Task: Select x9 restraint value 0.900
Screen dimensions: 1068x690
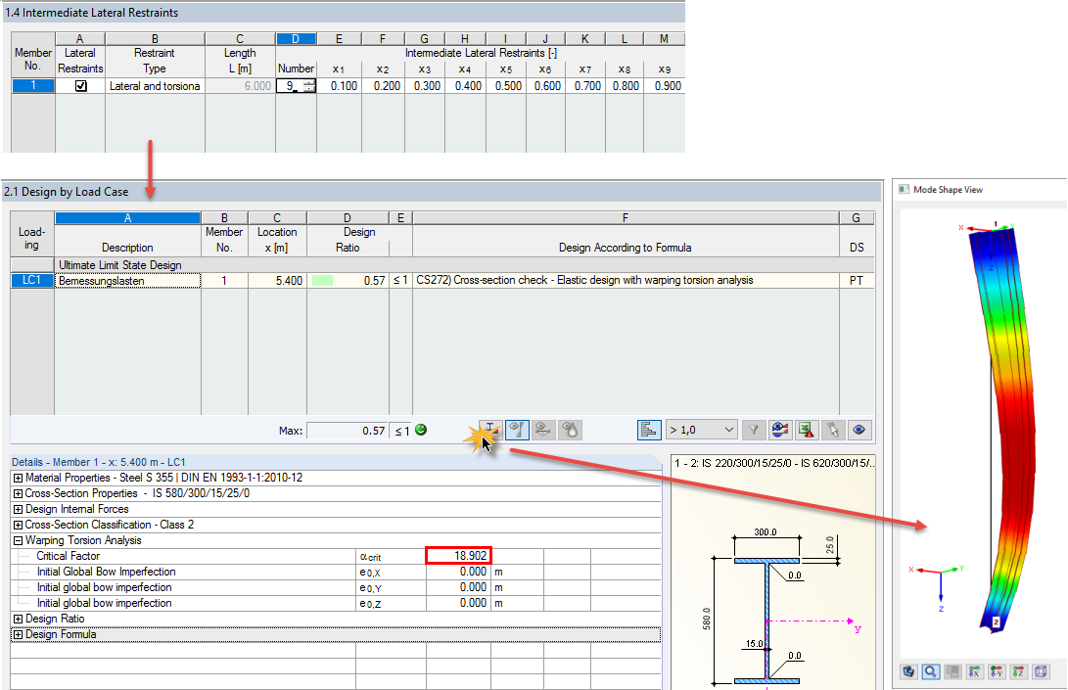Action: (664, 86)
